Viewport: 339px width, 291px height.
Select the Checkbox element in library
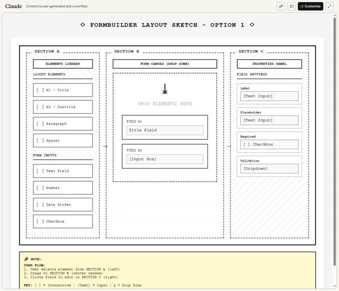(63, 222)
